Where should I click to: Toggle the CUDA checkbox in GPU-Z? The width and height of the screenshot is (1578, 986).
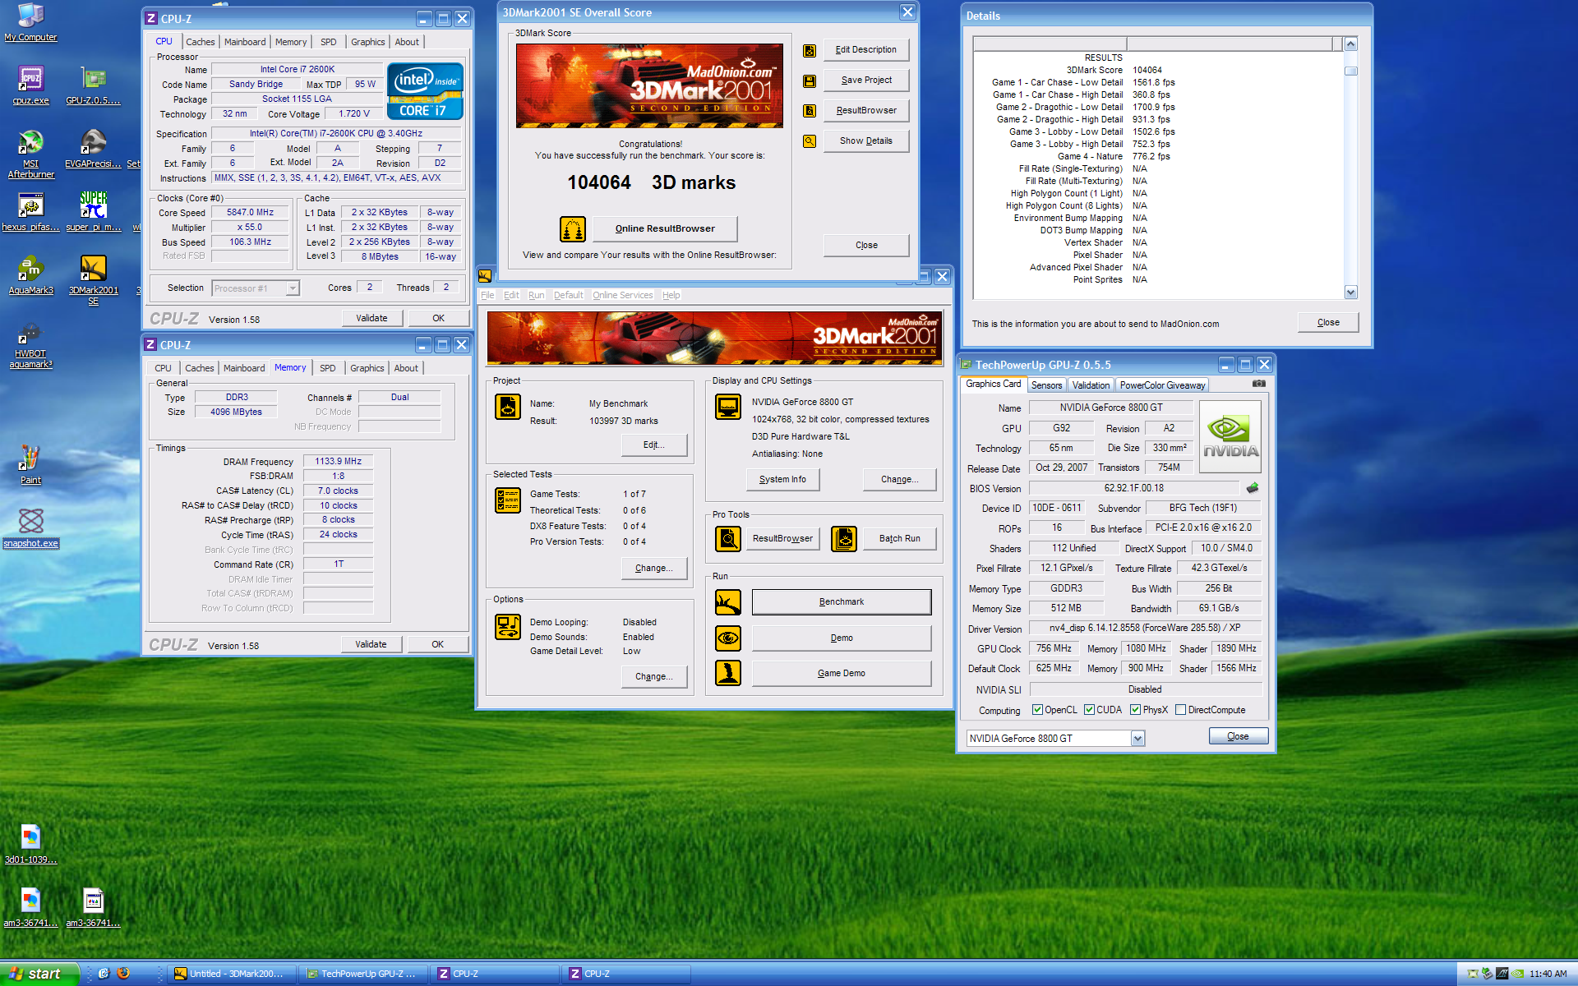tap(1089, 710)
